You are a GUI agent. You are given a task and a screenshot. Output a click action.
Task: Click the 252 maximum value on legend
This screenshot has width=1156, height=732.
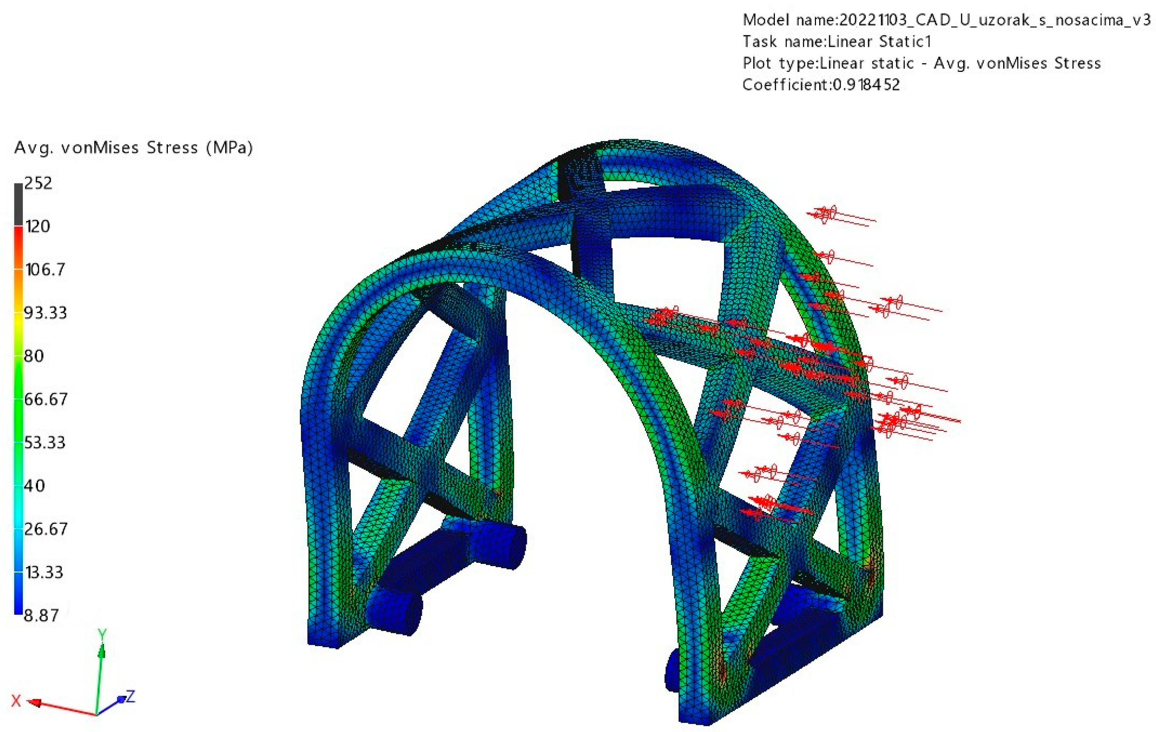coord(38,183)
